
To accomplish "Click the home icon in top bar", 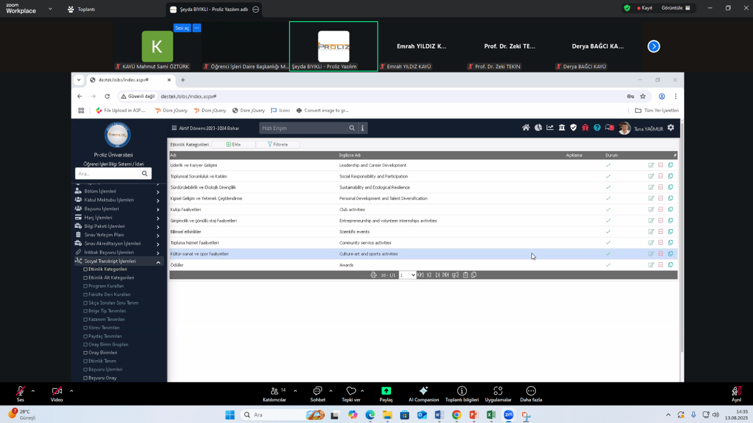I will point(526,128).
